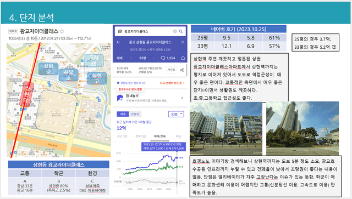
Task: Click the red 상현역 marker on the map
Action: (x=27, y=94)
